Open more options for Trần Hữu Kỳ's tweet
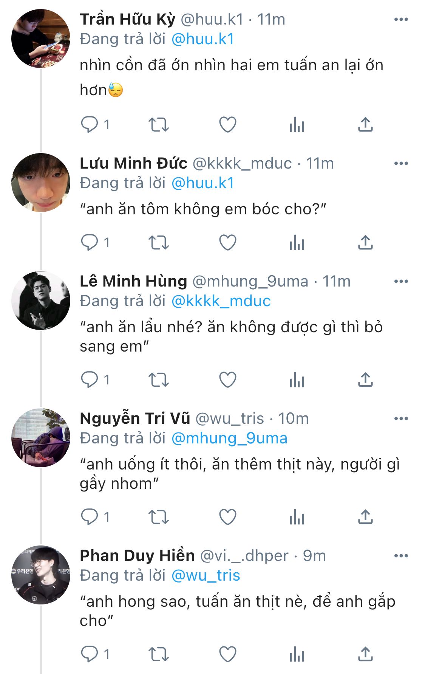The width and height of the screenshot is (425, 674). tap(401, 19)
